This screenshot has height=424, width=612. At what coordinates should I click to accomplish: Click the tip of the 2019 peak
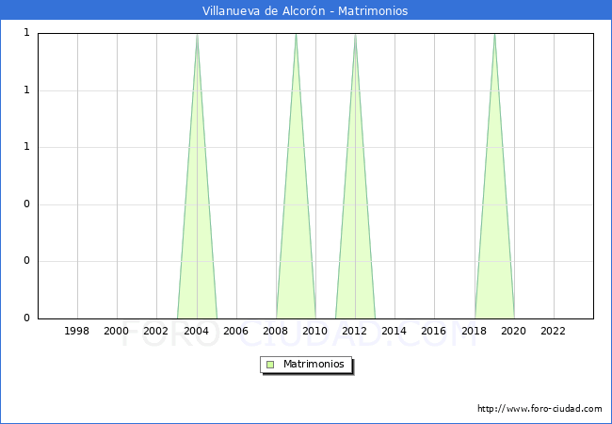[494, 35]
